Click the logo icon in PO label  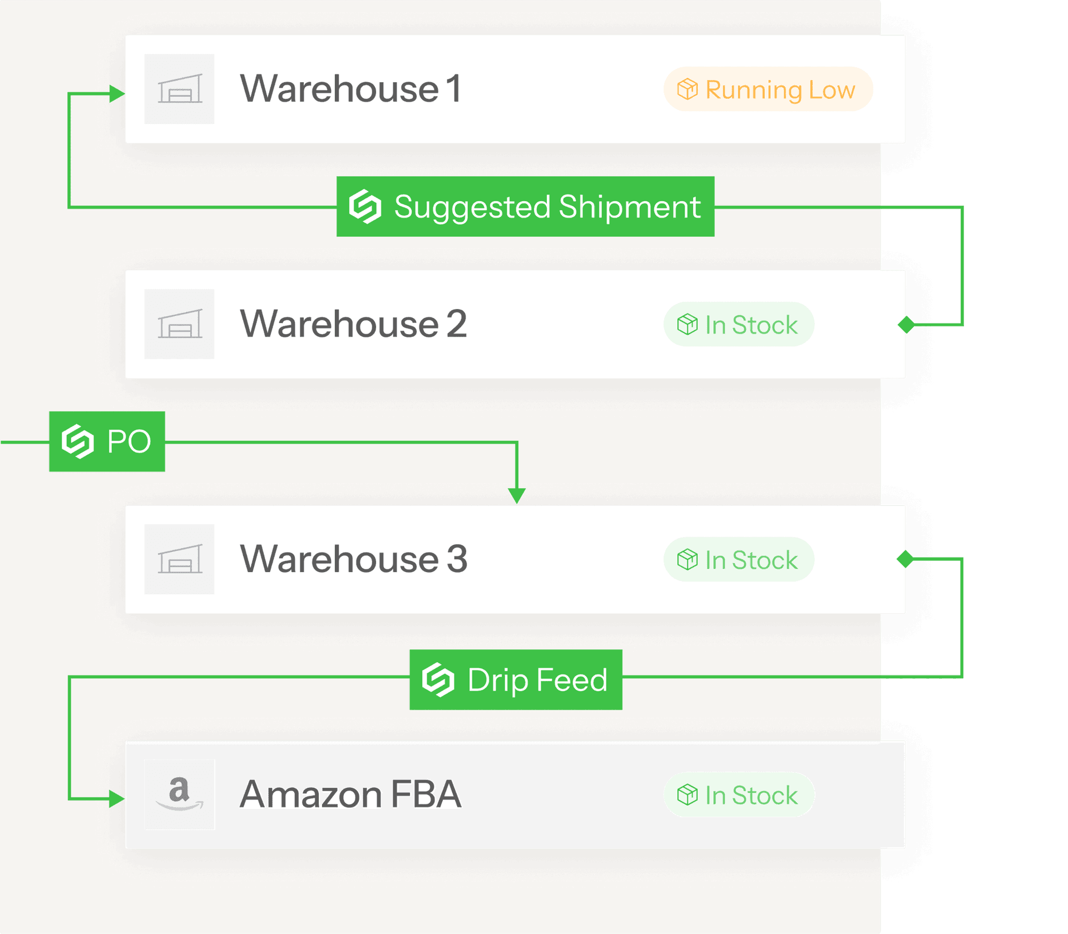tap(77, 441)
